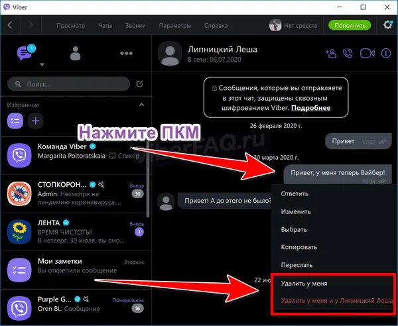
Task: Start a voice call with Липницкий Леша
Action: [x=348, y=54]
